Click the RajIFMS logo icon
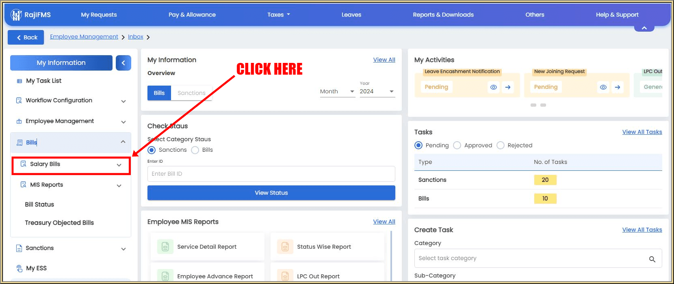This screenshot has width=674, height=284. (16, 15)
